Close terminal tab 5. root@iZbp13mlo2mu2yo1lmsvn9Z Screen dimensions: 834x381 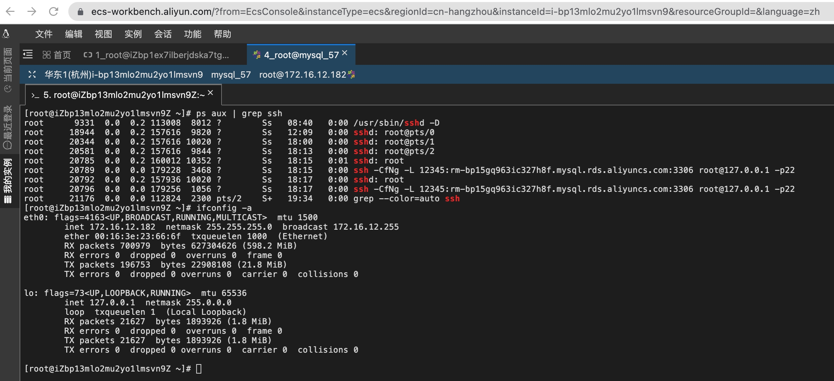click(x=210, y=93)
